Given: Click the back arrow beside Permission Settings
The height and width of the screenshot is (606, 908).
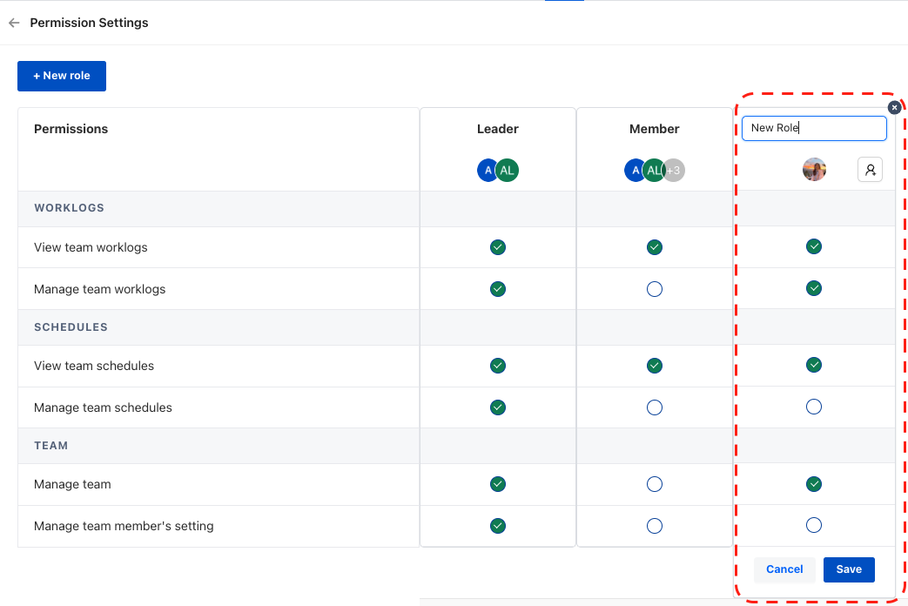Looking at the screenshot, I should tap(14, 24).
